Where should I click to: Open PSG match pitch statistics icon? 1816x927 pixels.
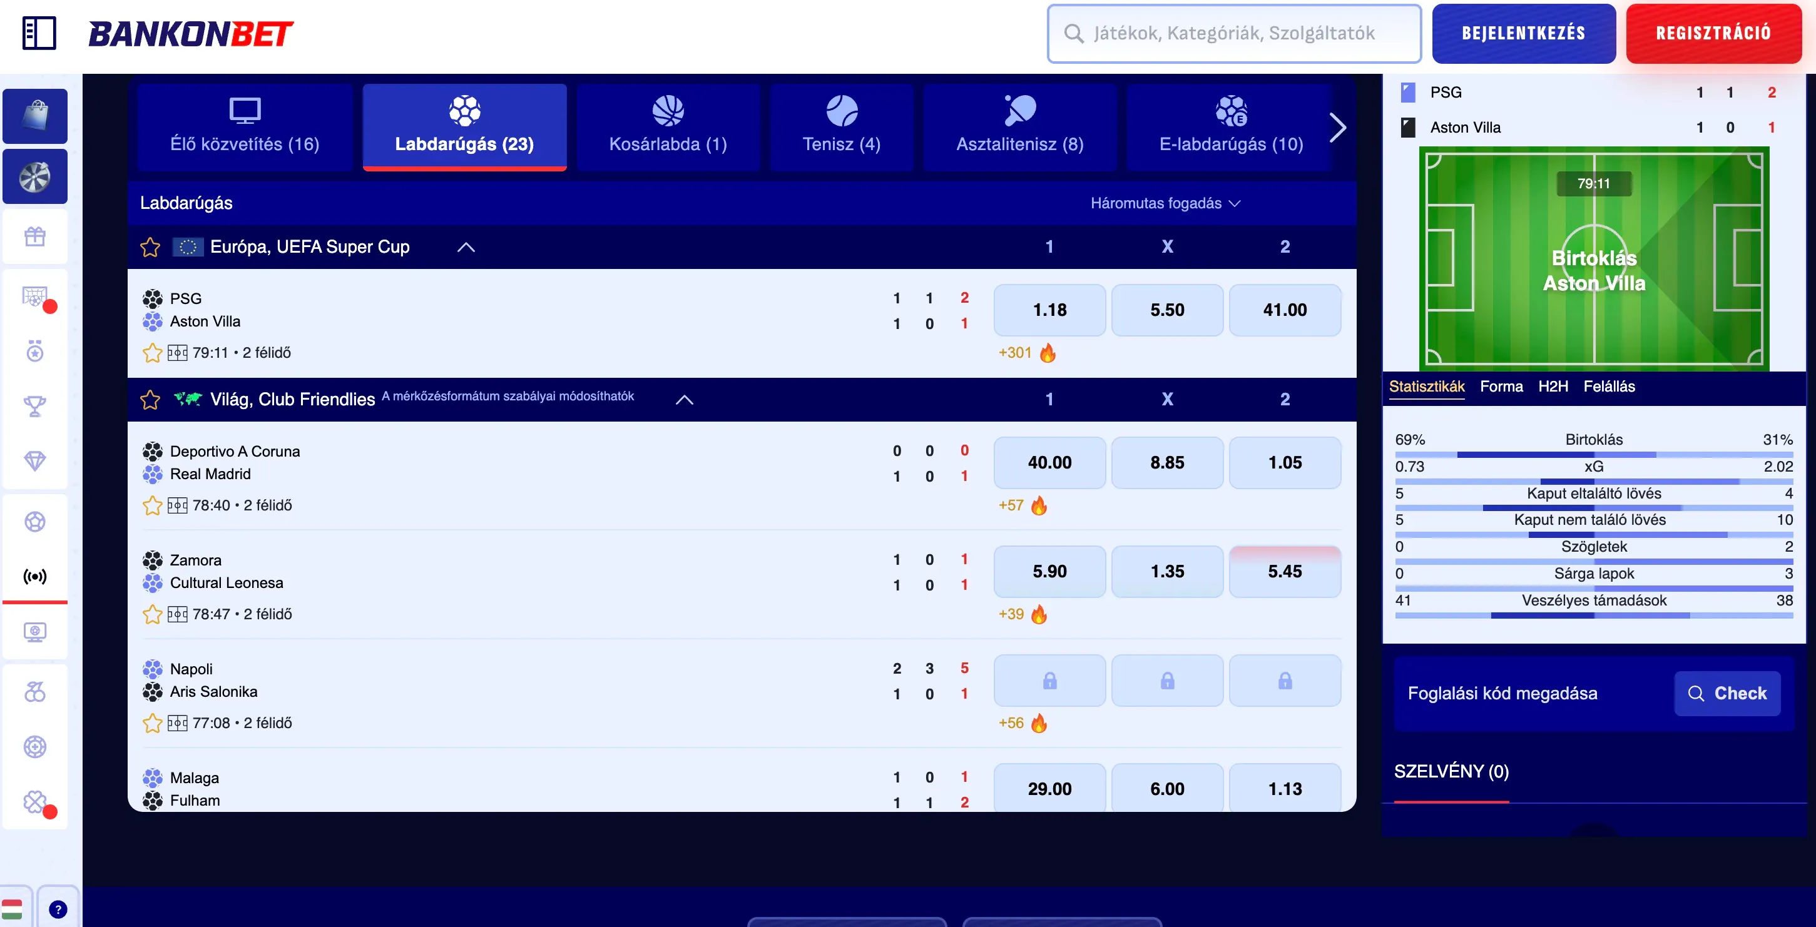[x=178, y=353]
